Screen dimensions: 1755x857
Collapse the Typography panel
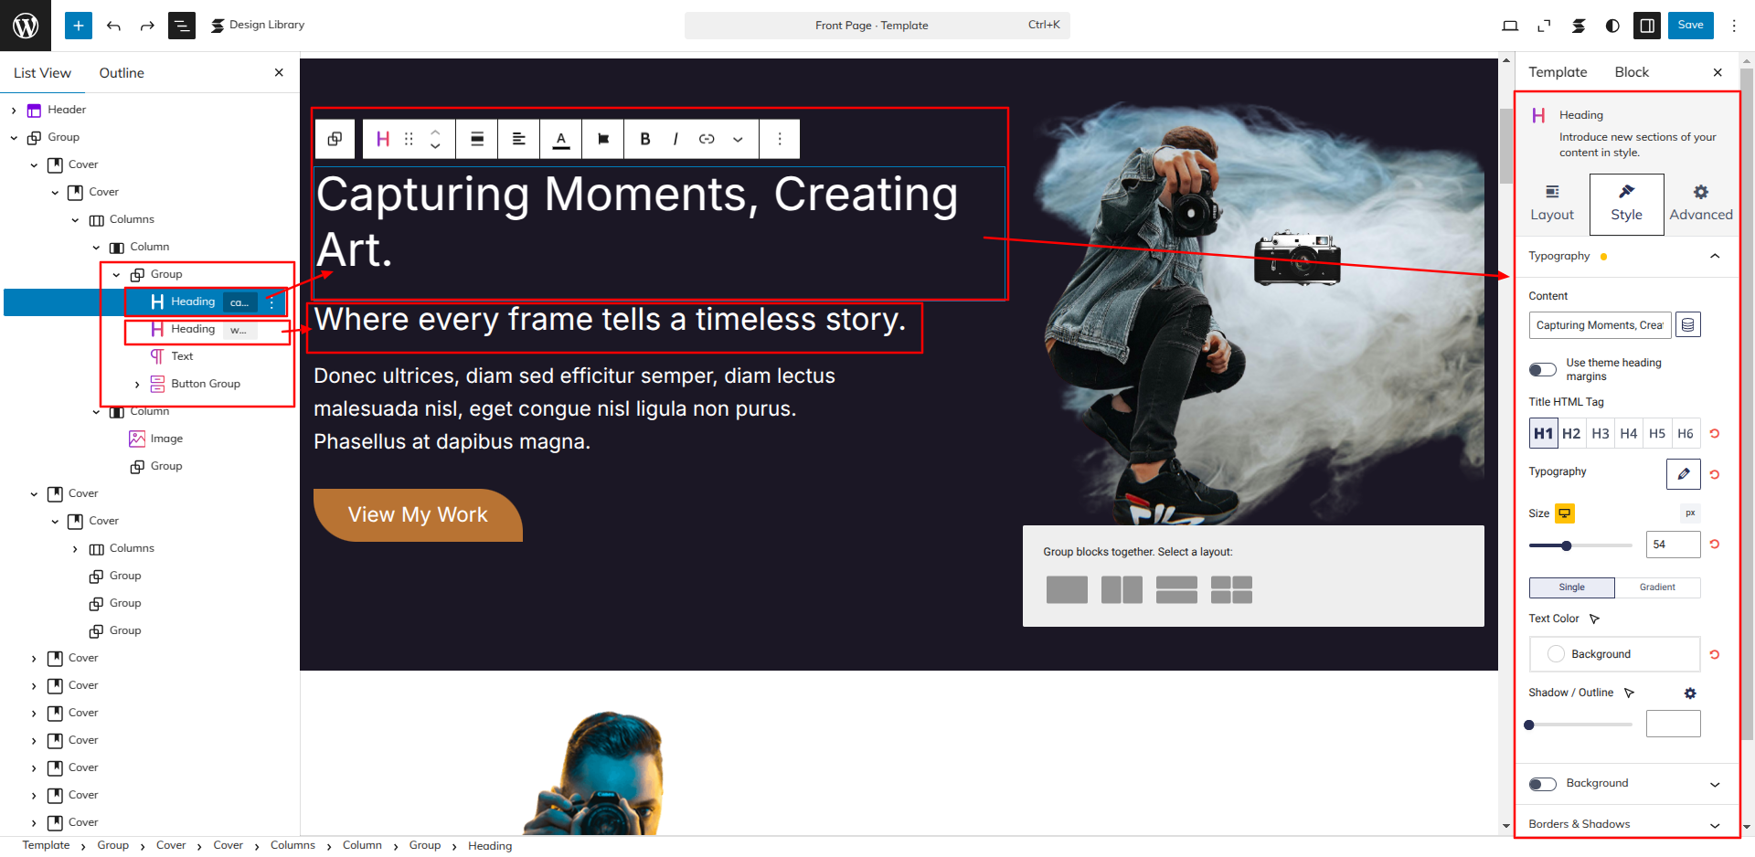tap(1716, 257)
